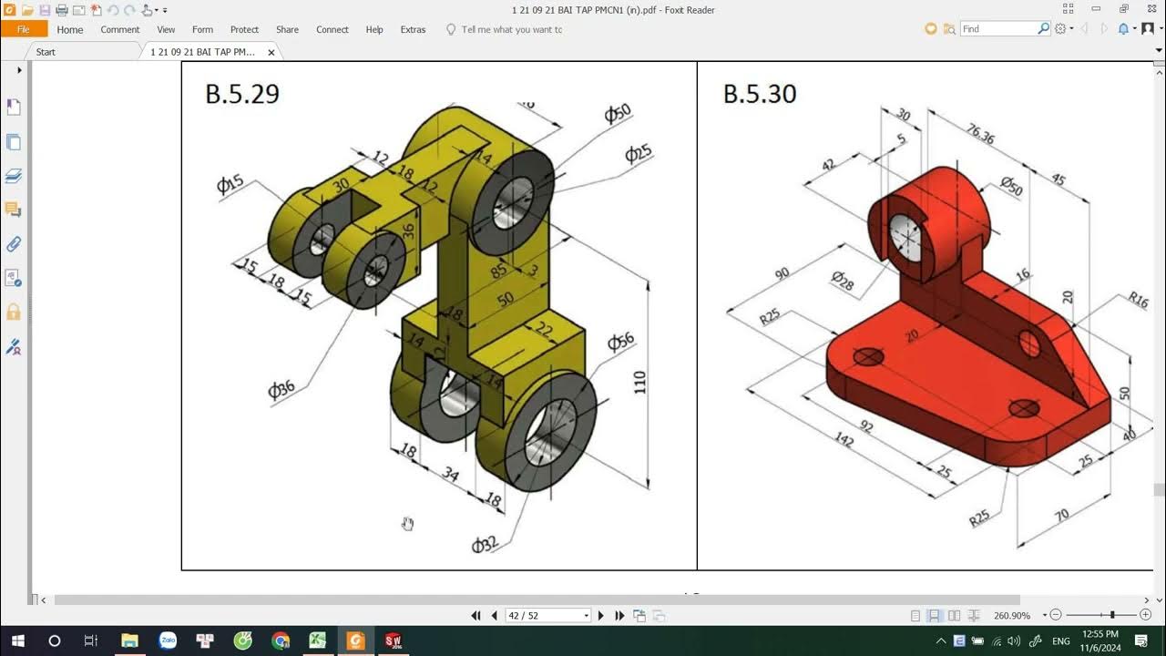Switch to single page view mode
This screenshot has height=656, width=1166.
pyautogui.click(x=915, y=616)
